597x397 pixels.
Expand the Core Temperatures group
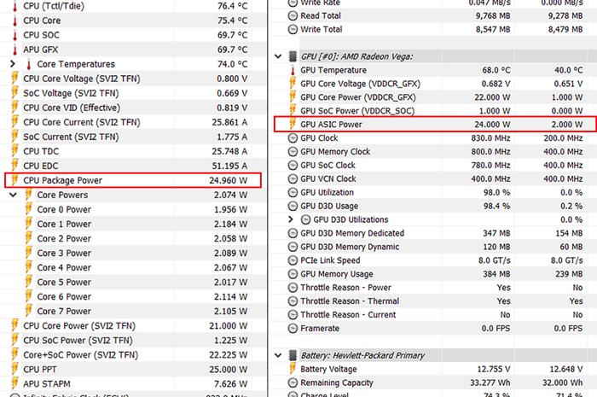[x=13, y=64]
